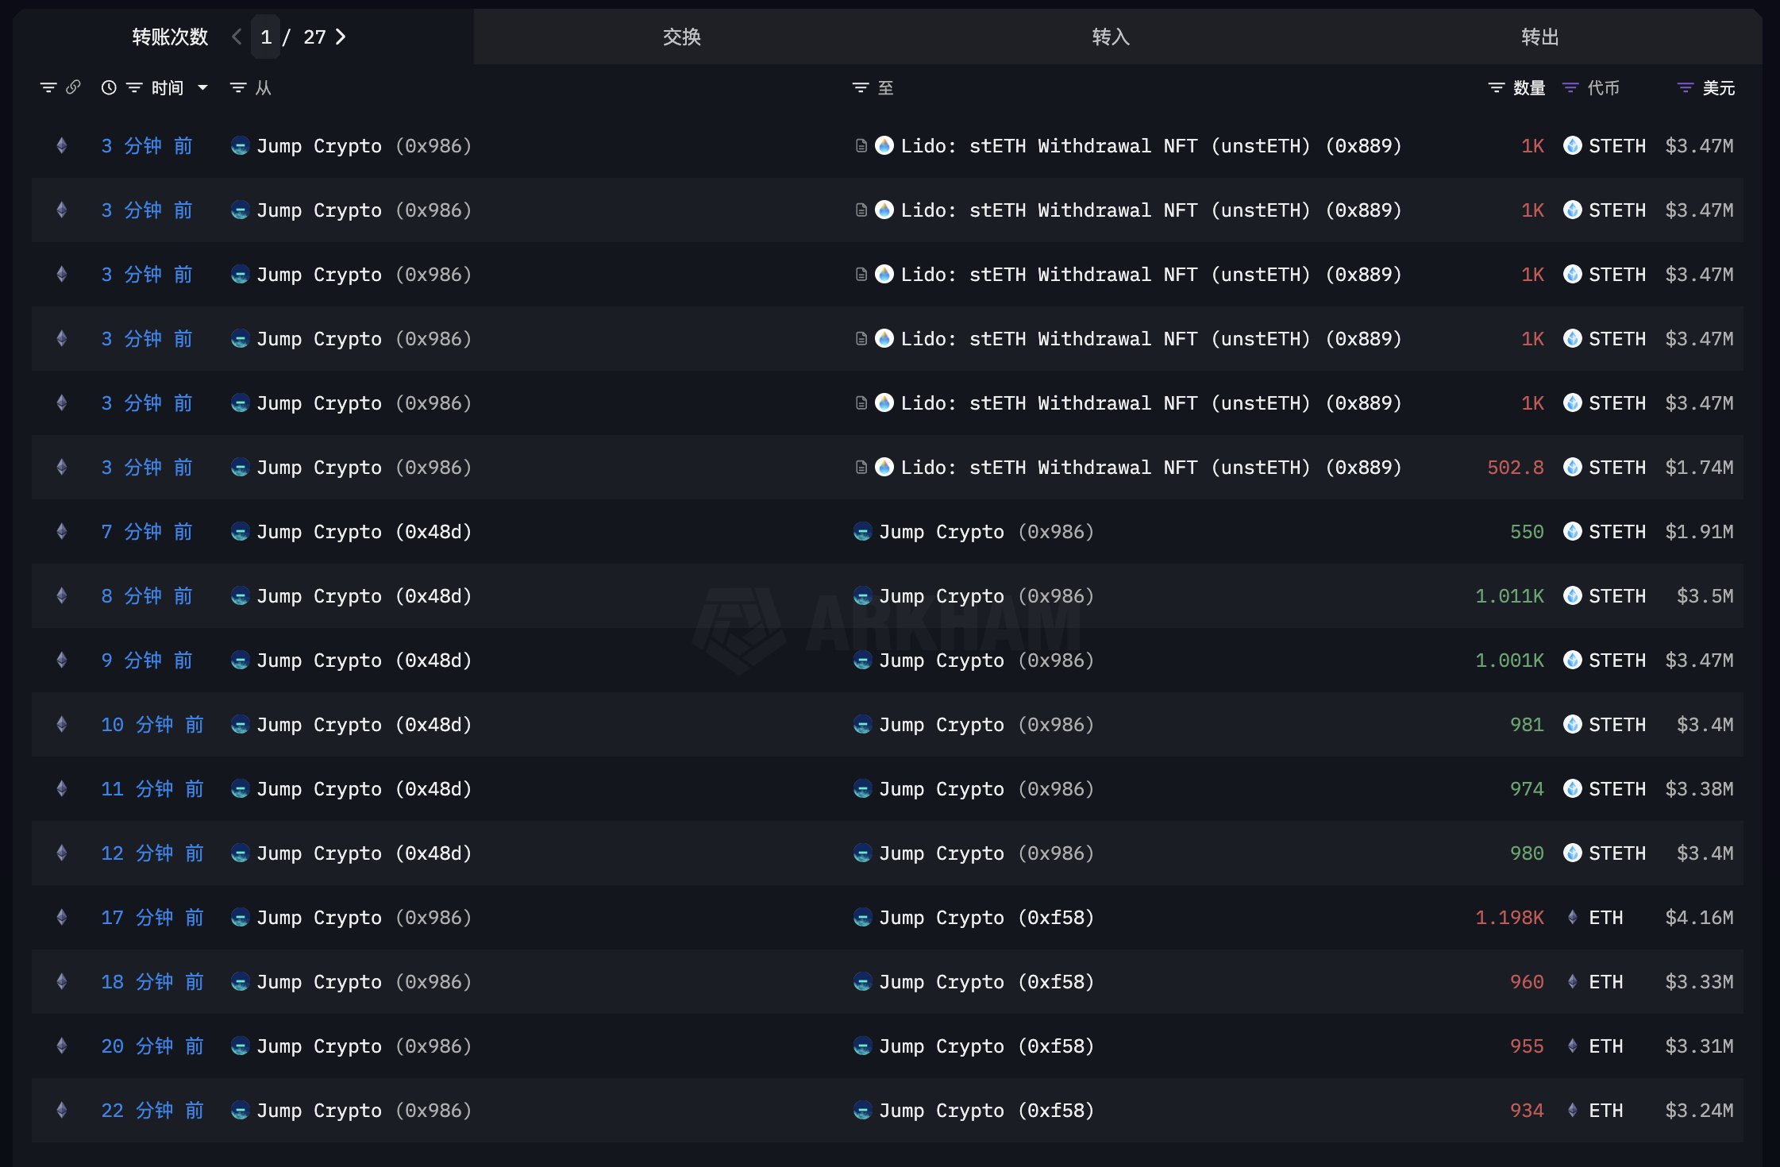Click the 美元 column header label

(1718, 87)
